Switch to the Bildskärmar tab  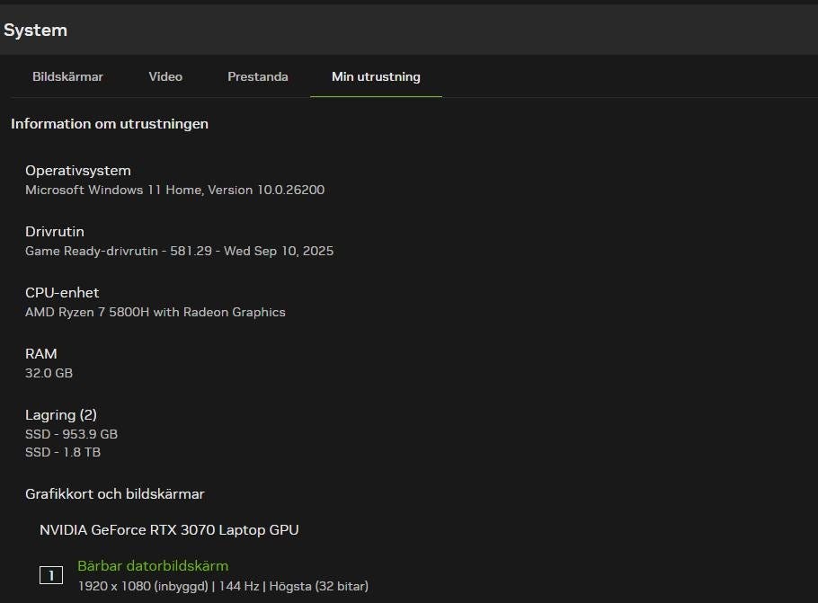coord(67,76)
